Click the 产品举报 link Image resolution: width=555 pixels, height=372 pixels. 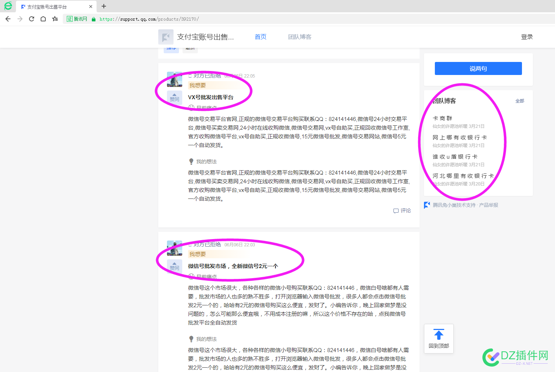[x=489, y=205]
